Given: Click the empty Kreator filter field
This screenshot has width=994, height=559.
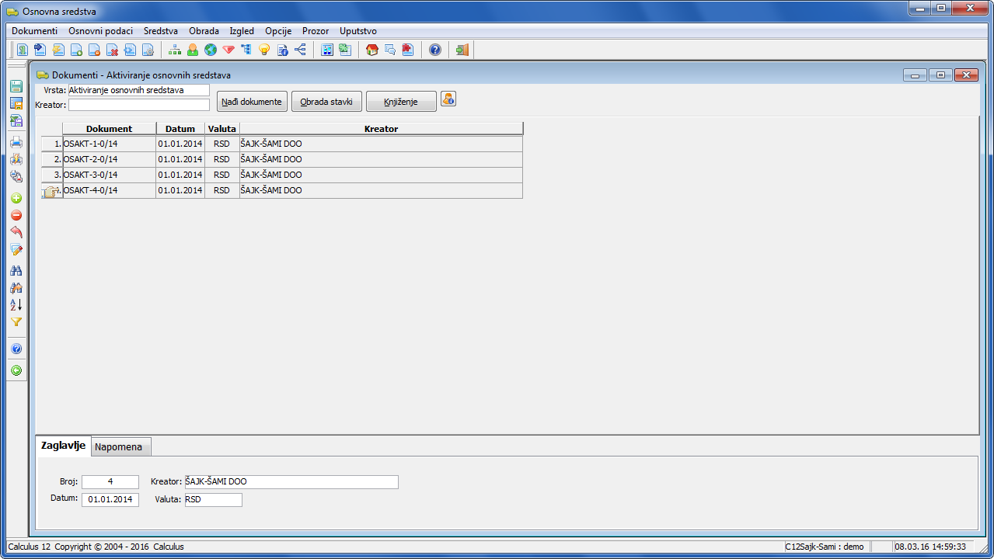Looking at the screenshot, I should click(x=138, y=105).
